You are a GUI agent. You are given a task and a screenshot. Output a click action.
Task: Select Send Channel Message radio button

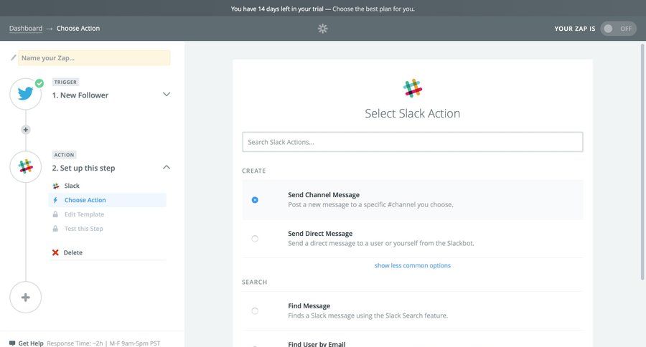[x=255, y=199]
